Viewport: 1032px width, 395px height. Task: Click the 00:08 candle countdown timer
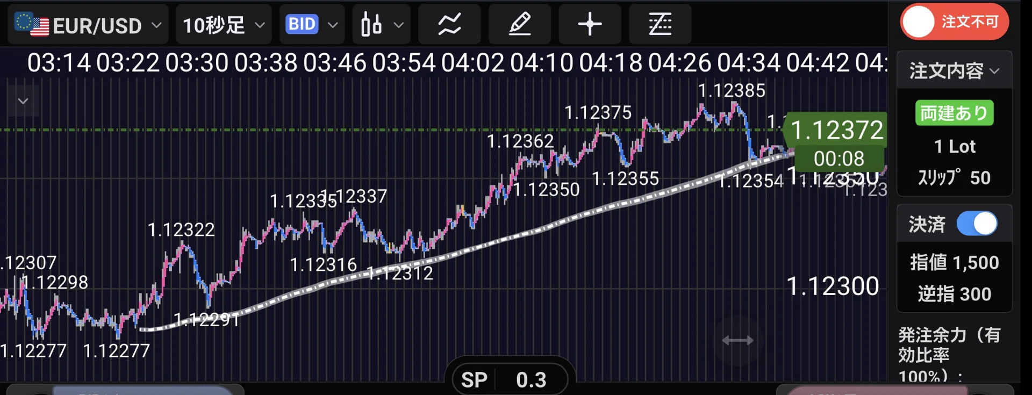click(x=839, y=159)
